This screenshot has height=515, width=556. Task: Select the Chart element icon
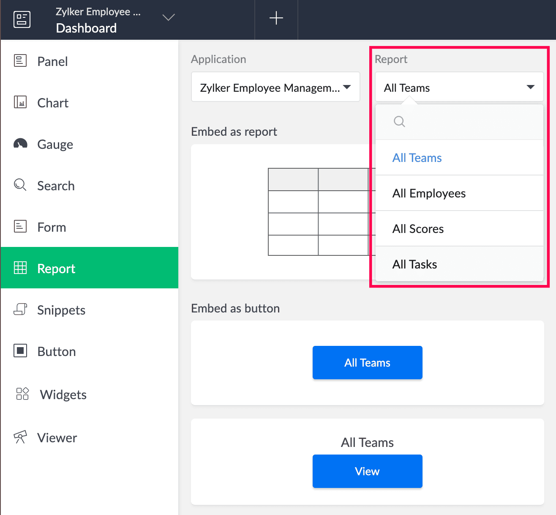20,102
